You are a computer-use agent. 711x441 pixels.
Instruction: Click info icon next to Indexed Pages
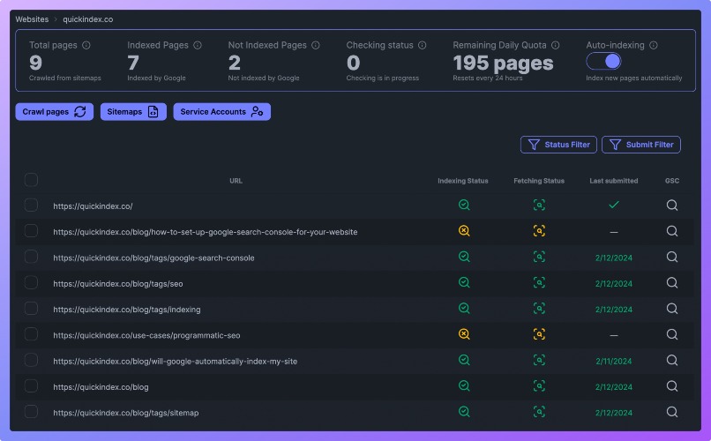[198, 45]
